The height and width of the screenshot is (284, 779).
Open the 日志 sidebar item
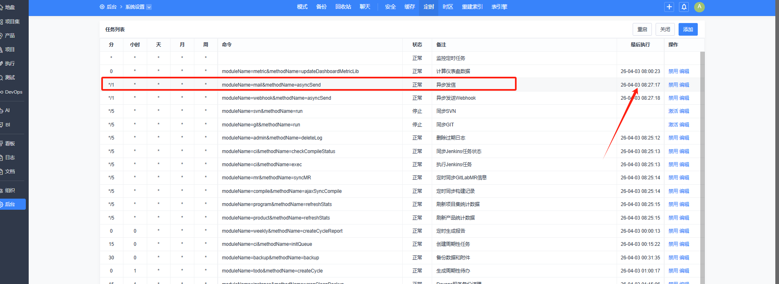pyautogui.click(x=10, y=157)
